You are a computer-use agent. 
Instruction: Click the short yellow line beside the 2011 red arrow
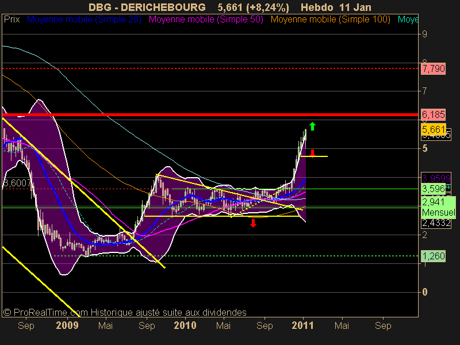tap(315, 156)
